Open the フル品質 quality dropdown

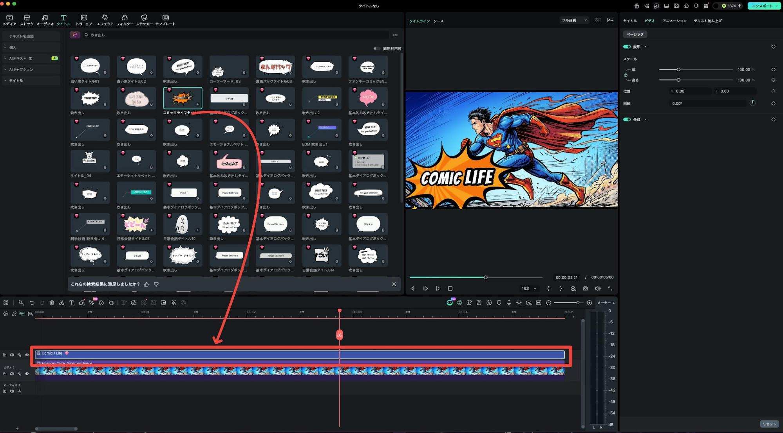[x=574, y=20]
